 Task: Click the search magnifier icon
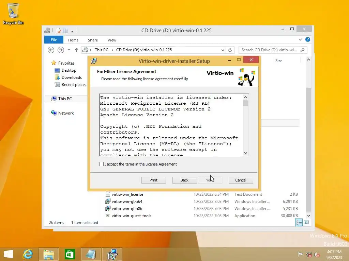click(303, 50)
